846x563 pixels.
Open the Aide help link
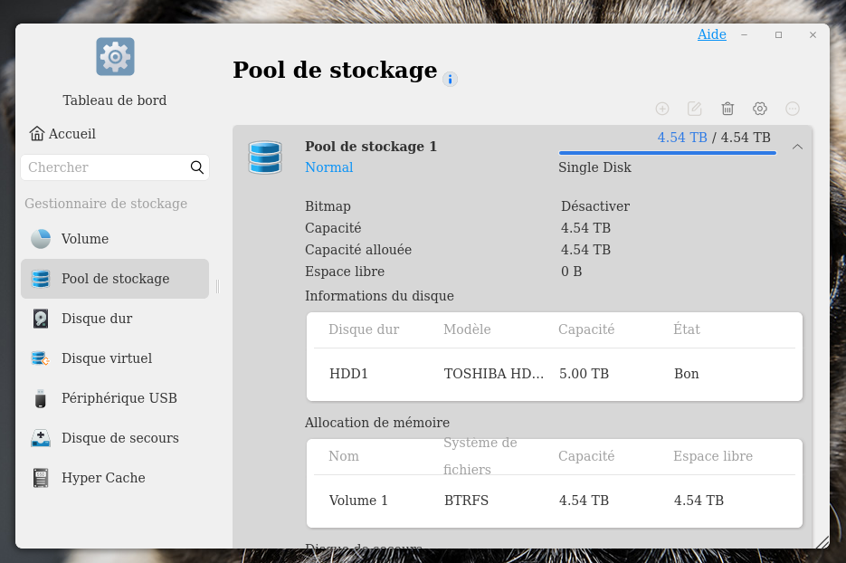click(711, 34)
